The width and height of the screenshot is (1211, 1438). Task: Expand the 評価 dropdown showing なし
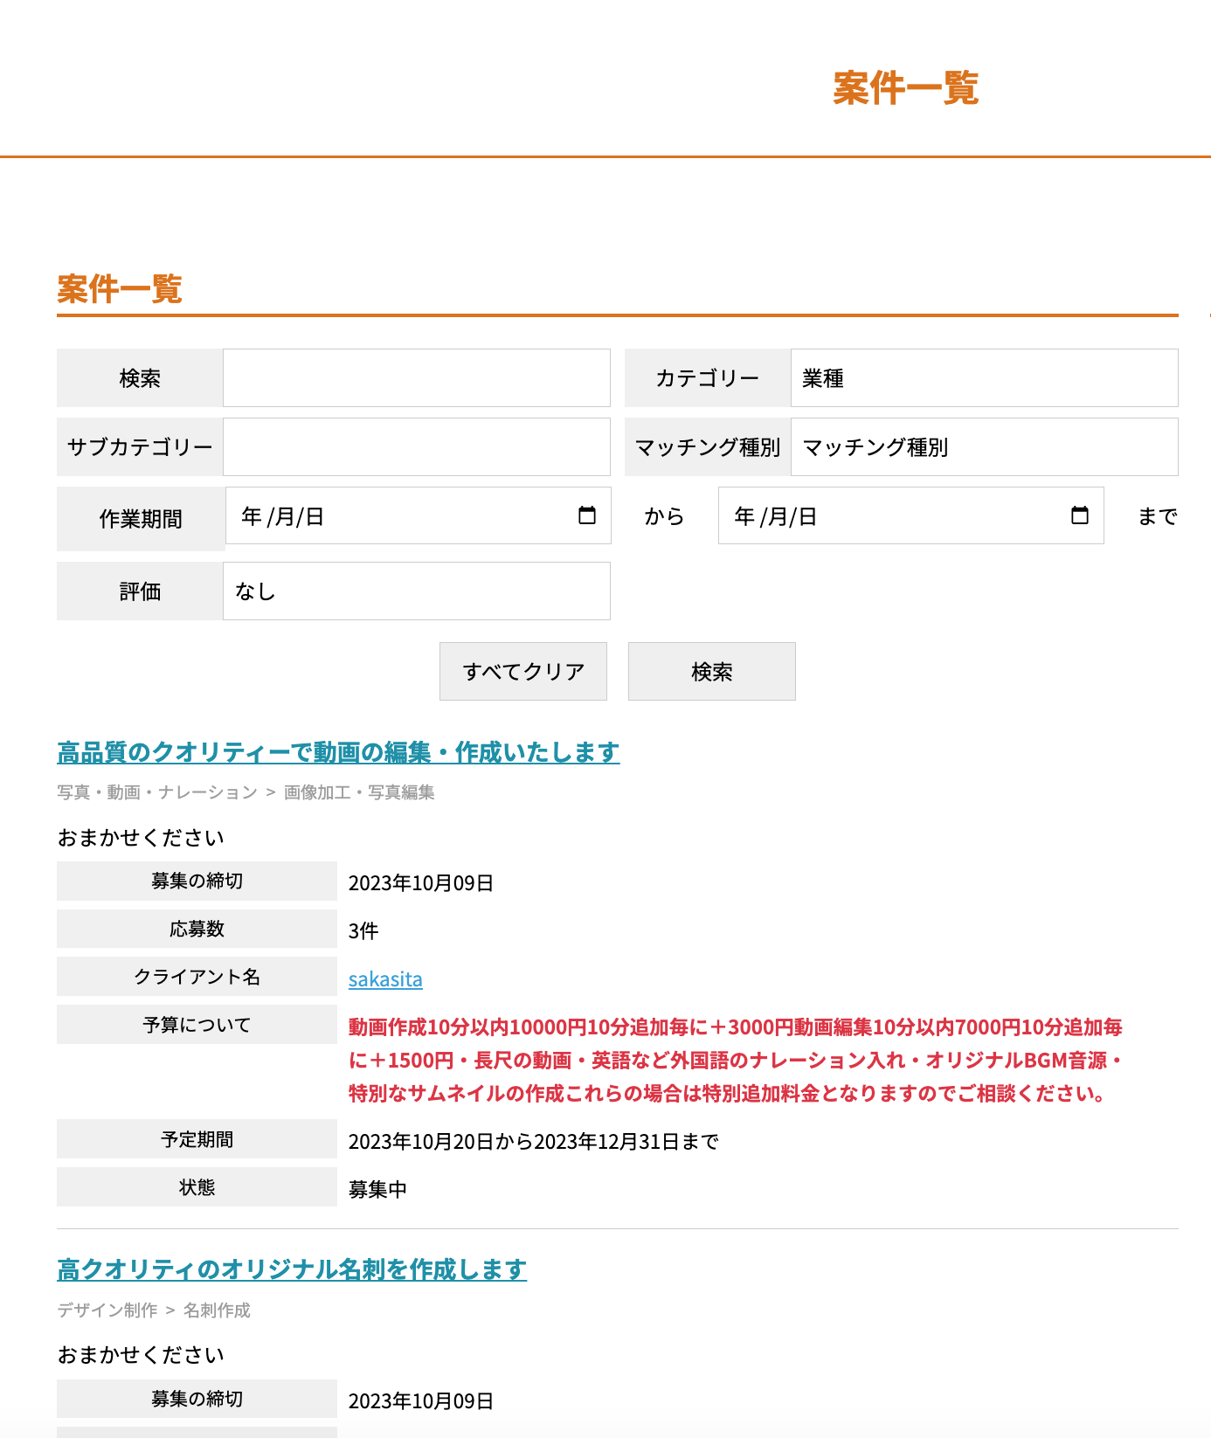416,591
